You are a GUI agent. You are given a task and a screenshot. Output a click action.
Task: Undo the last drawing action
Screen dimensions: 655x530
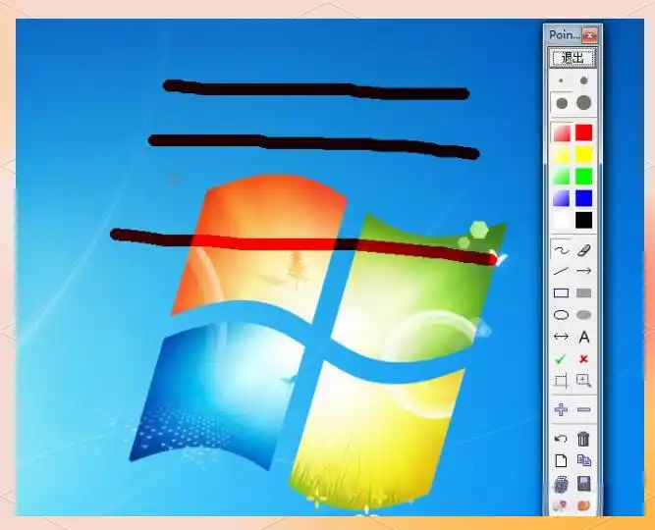(x=561, y=439)
